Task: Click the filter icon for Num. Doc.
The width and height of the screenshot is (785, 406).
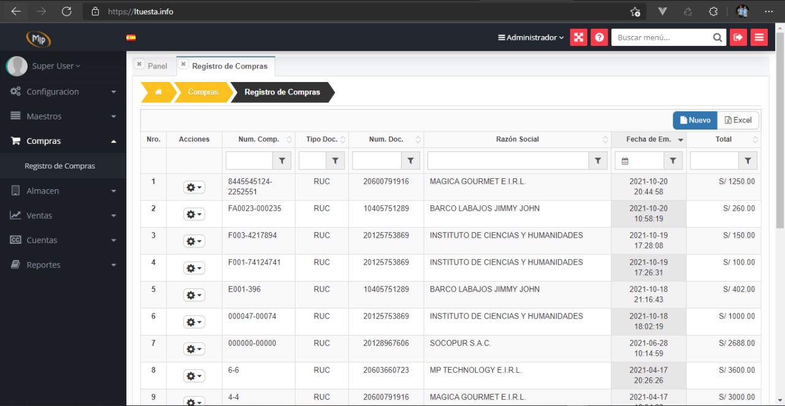Action: [x=410, y=160]
